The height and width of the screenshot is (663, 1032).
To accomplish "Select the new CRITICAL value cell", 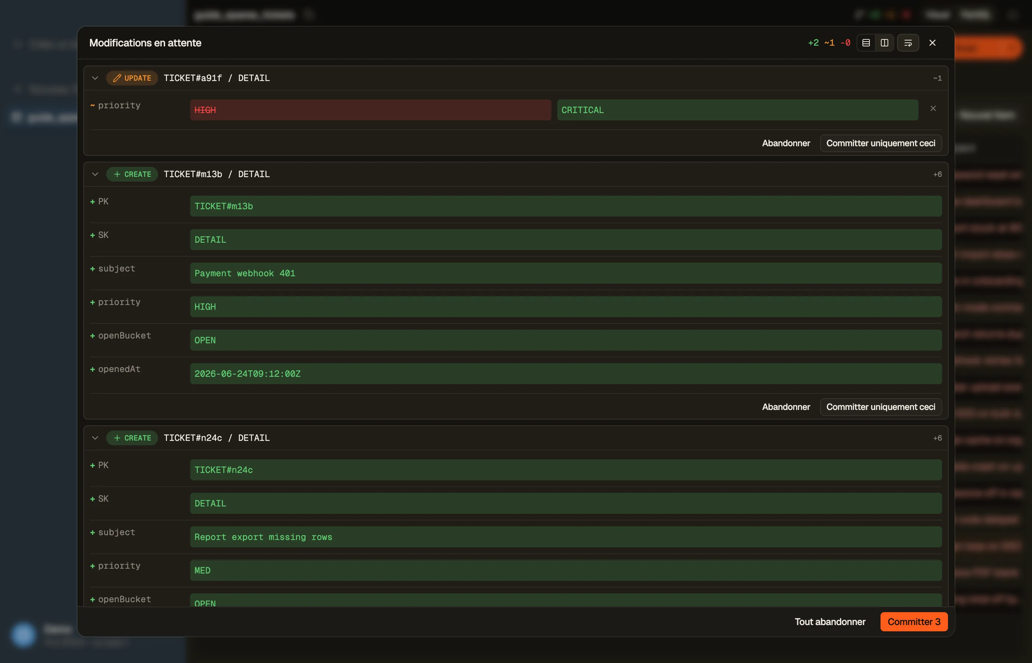I will [738, 110].
